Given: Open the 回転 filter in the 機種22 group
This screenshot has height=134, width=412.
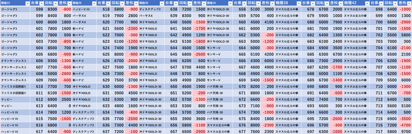Looking at the screenshot, I should 55,3.
